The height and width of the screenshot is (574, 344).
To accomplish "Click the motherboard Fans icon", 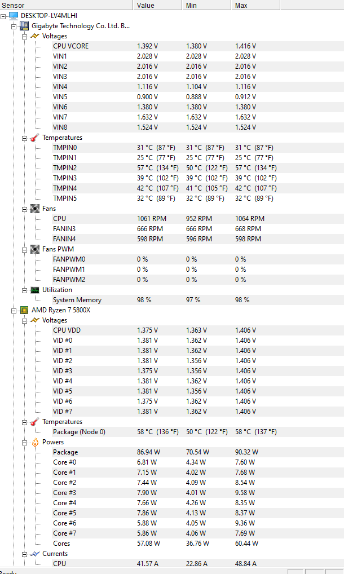I will (x=35, y=209).
